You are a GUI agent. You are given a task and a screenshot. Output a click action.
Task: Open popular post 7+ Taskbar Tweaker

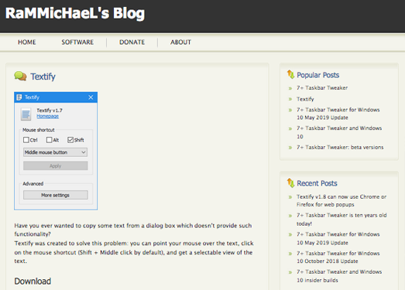tap(322, 87)
